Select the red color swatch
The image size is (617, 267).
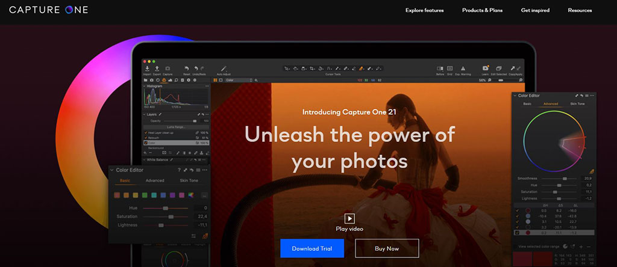coord(117,195)
